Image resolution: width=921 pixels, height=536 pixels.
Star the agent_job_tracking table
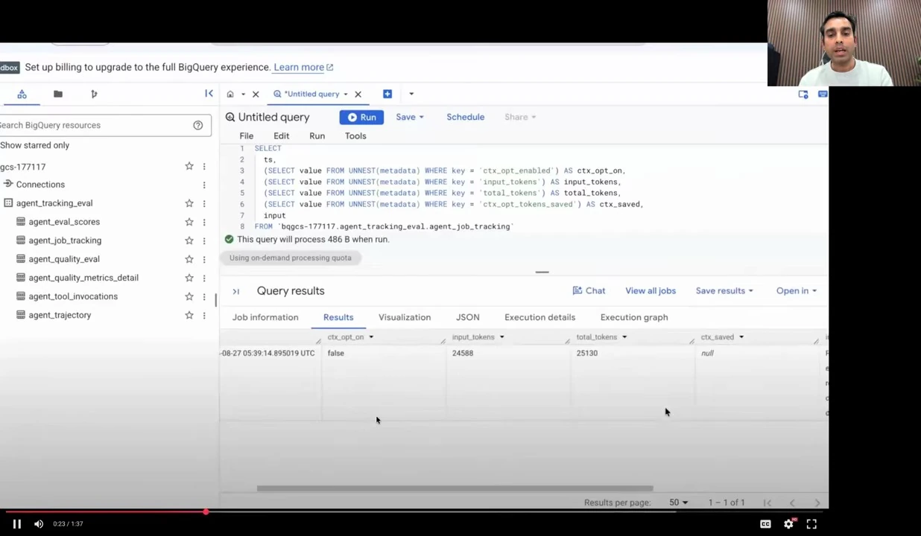click(x=189, y=240)
